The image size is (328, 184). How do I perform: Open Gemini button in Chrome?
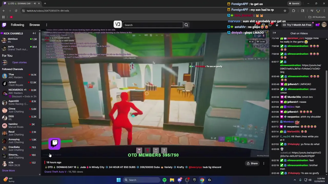294,4
